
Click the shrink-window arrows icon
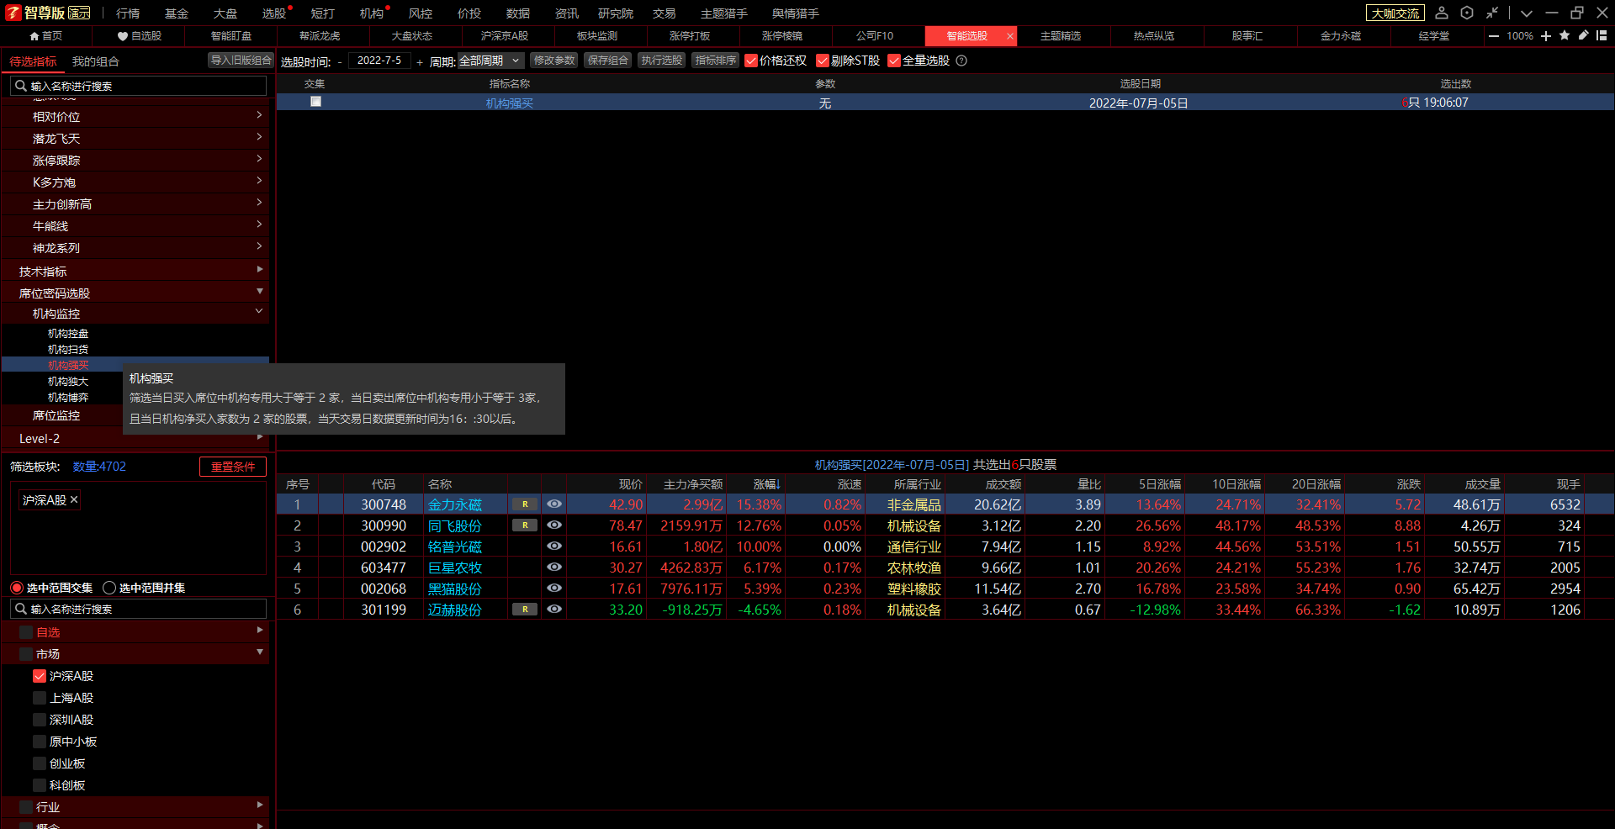1492,13
